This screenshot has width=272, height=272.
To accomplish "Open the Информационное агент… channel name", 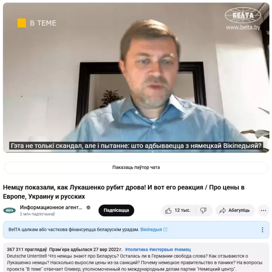I will [x=51, y=207].
